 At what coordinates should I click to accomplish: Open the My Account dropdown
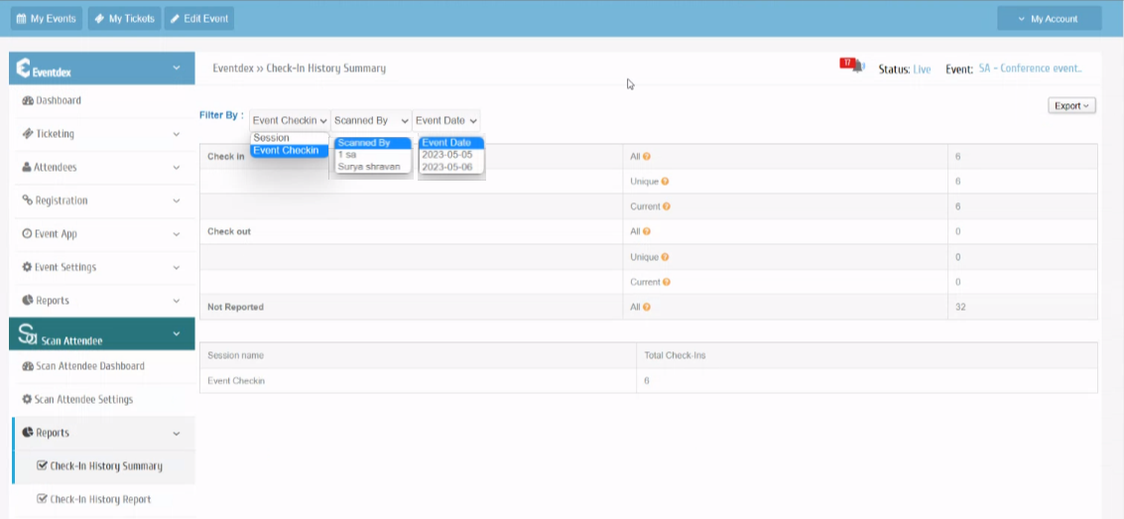pyautogui.click(x=1049, y=19)
